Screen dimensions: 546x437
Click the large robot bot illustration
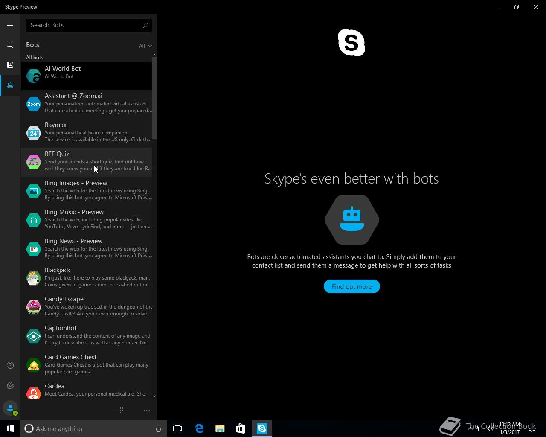tap(352, 220)
